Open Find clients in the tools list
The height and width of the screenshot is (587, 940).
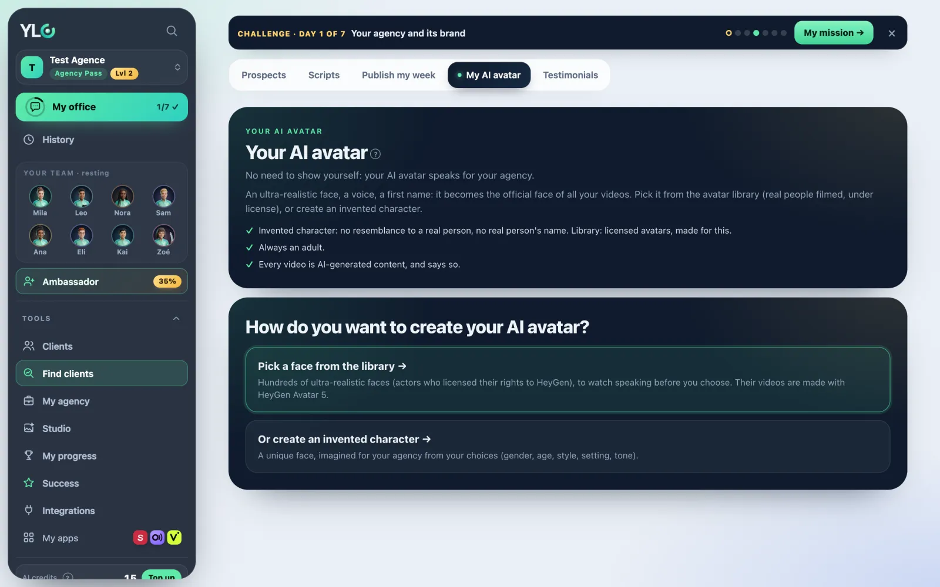click(x=102, y=373)
